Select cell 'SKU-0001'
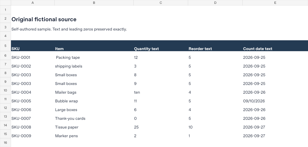 coord(33,56)
